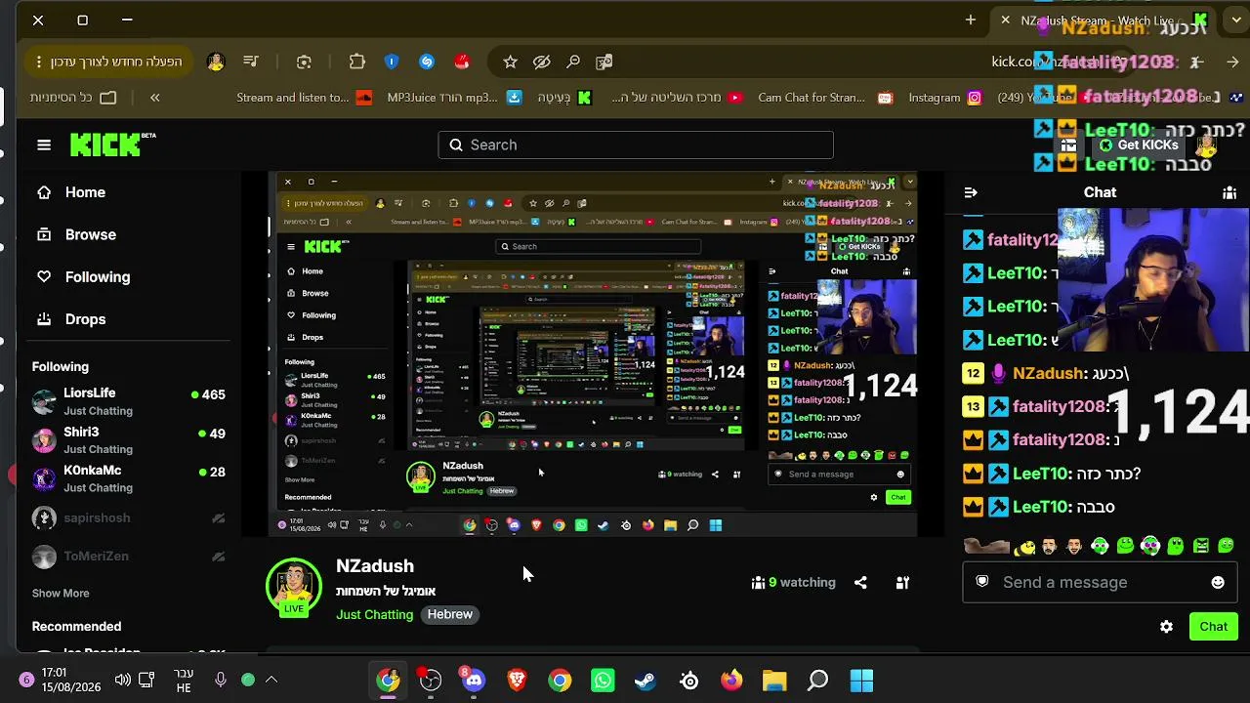The width and height of the screenshot is (1250, 703).
Task: Open the Following page in sidebar
Action: [83, 277]
